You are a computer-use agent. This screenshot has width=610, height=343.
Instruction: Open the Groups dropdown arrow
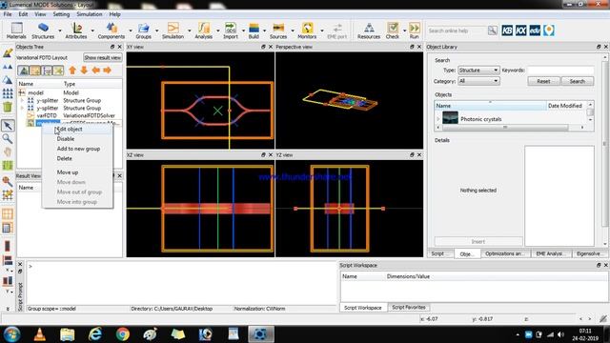tap(156, 30)
